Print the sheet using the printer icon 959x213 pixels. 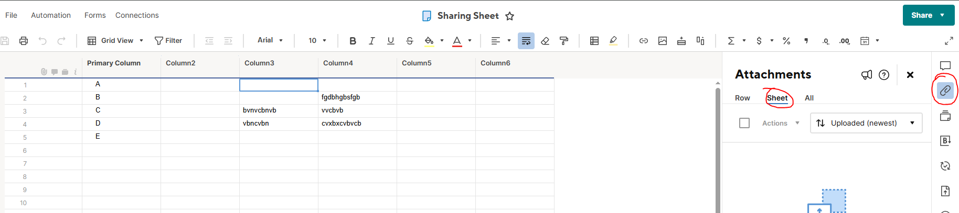[x=24, y=41]
